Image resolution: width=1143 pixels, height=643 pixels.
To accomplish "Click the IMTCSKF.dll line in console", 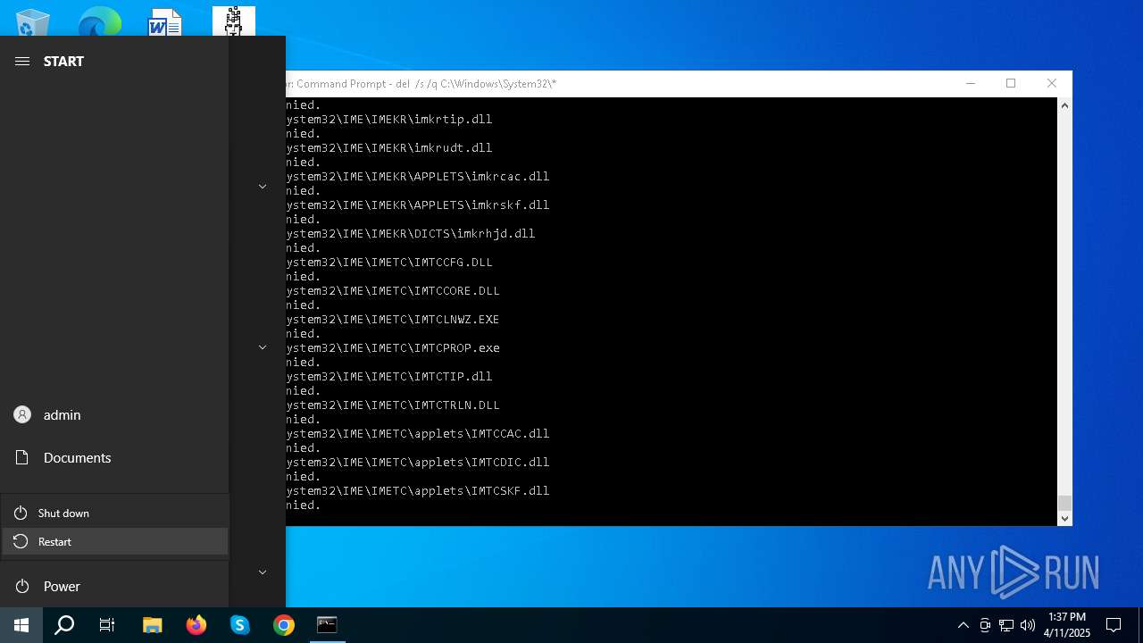I will pyautogui.click(x=418, y=491).
